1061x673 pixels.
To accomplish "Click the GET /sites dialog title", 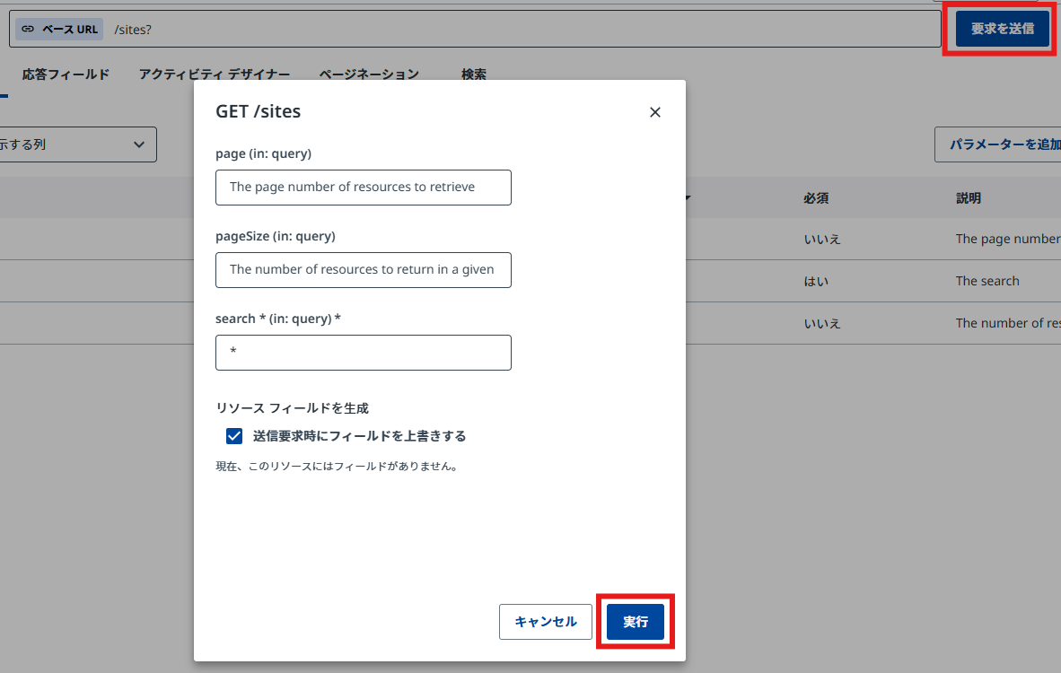I will (258, 111).
